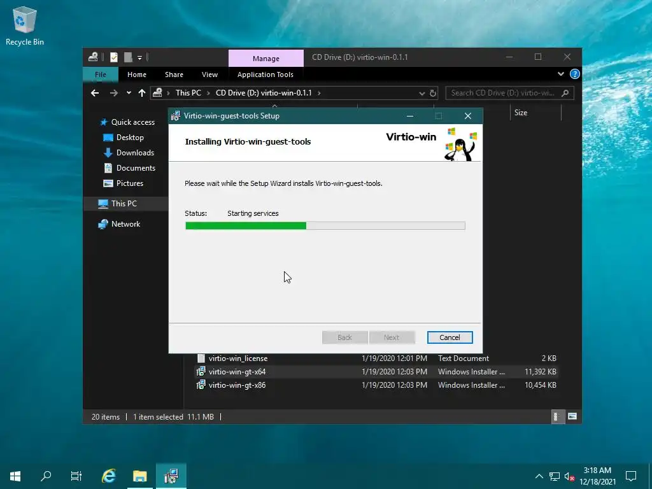
Task: Open the Windows Start menu
Action: [15, 476]
